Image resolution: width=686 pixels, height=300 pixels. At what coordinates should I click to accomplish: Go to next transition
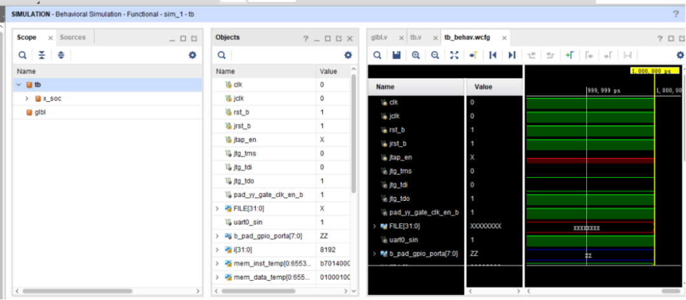tap(551, 55)
